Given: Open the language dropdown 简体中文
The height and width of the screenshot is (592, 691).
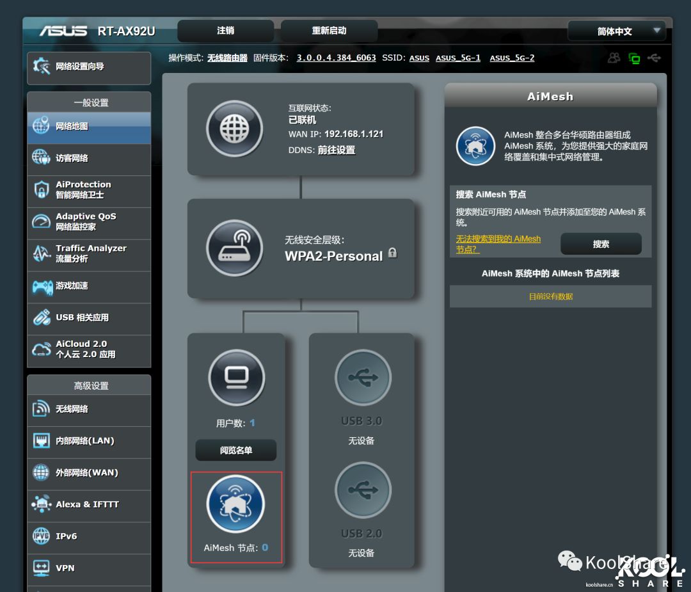Looking at the screenshot, I should pyautogui.click(x=617, y=31).
